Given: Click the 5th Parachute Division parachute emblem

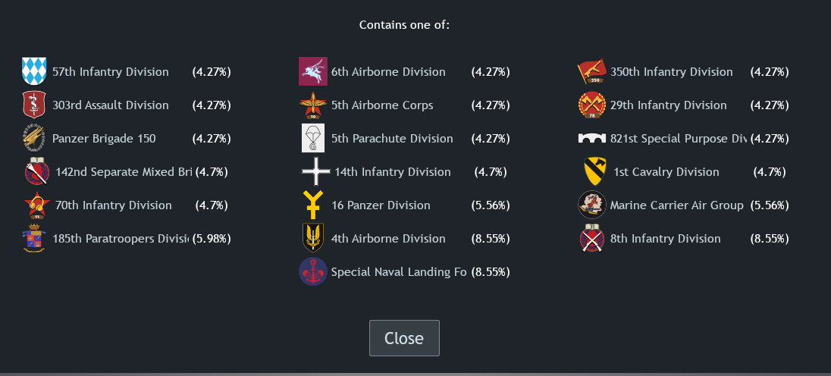Looking at the screenshot, I should 313,139.
